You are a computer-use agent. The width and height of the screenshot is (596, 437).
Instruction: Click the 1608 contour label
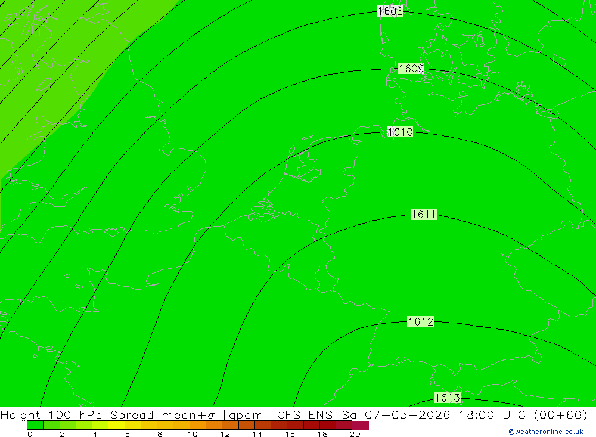pyautogui.click(x=390, y=11)
